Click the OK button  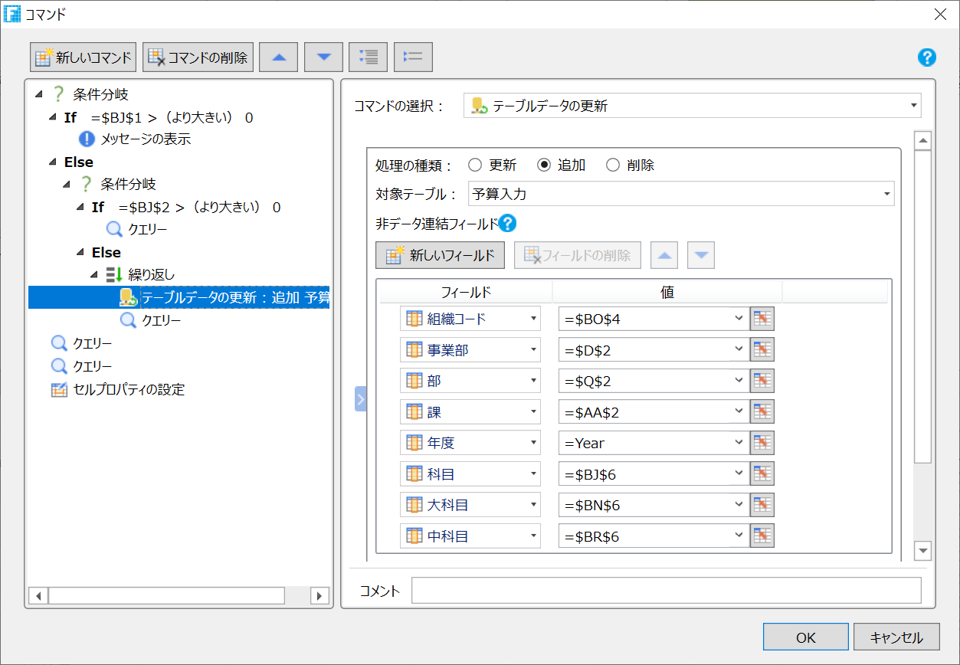pos(805,637)
